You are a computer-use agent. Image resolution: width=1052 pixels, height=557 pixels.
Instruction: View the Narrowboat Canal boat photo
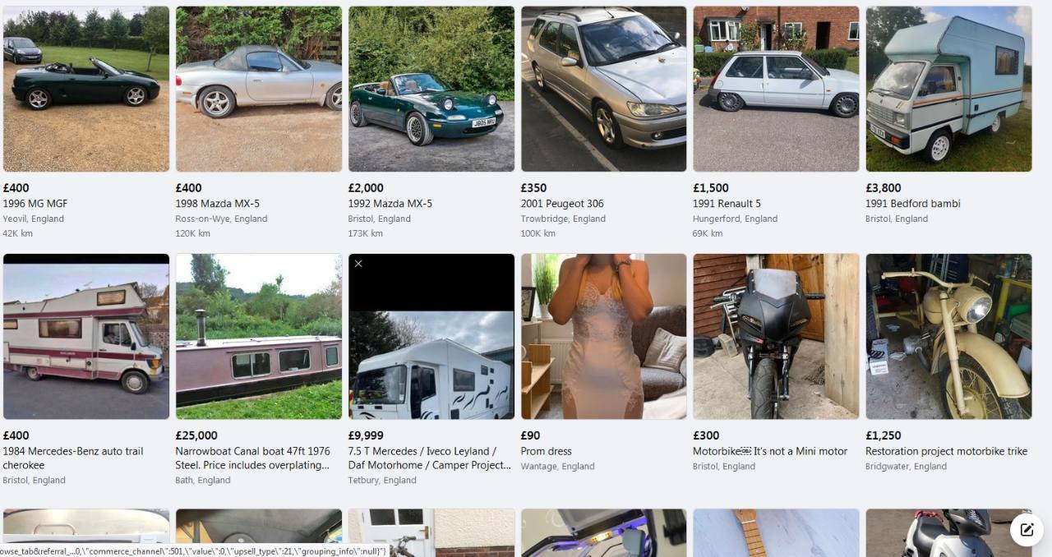point(259,337)
